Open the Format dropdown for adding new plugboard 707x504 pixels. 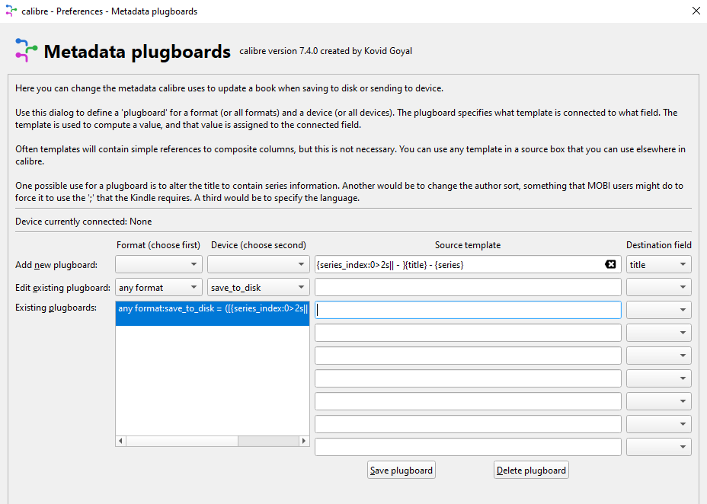point(158,264)
